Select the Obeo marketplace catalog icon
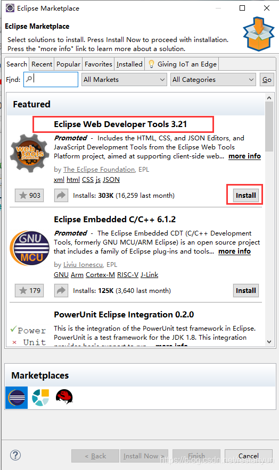The image size is (279, 470). coord(40,398)
